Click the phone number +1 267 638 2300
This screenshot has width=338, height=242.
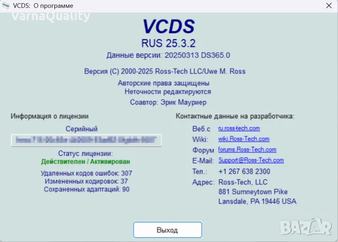[x=244, y=172]
